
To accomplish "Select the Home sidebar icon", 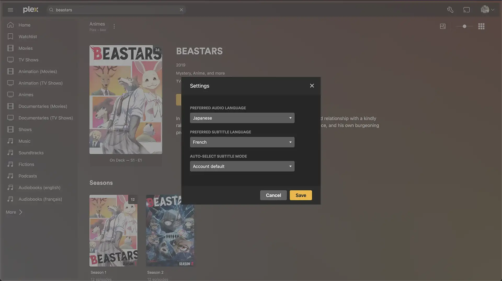I will point(10,25).
